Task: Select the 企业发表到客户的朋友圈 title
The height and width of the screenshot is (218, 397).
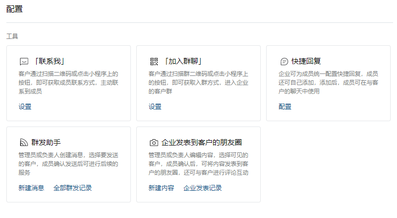Action: coord(202,143)
